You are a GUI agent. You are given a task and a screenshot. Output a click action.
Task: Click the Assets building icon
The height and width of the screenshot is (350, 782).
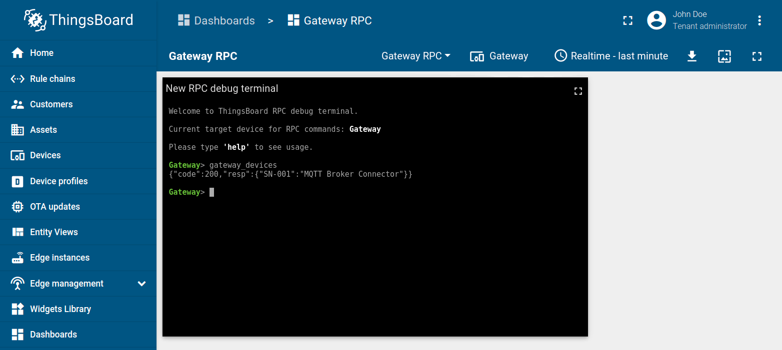coord(17,130)
